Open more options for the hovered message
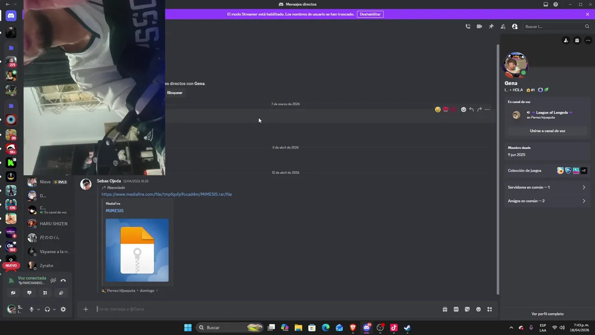 pyautogui.click(x=487, y=110)
